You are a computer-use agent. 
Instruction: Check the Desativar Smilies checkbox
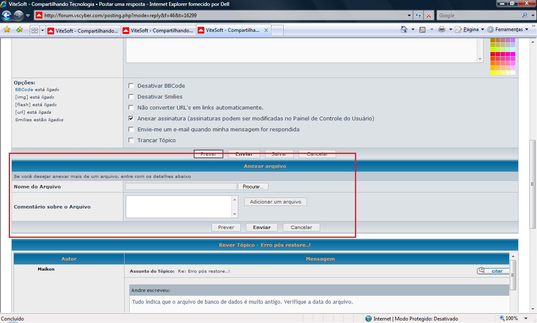click(131, 96)
